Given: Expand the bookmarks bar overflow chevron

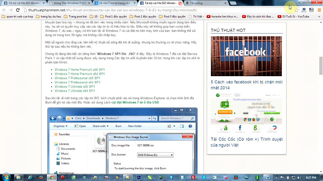Looking at the screenshot, I should pyautogui.click(x=319, y=17).
